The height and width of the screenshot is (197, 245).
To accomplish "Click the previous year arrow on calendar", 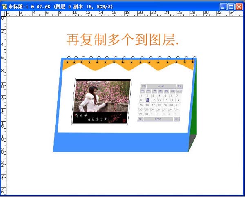I will pos(141,119).
